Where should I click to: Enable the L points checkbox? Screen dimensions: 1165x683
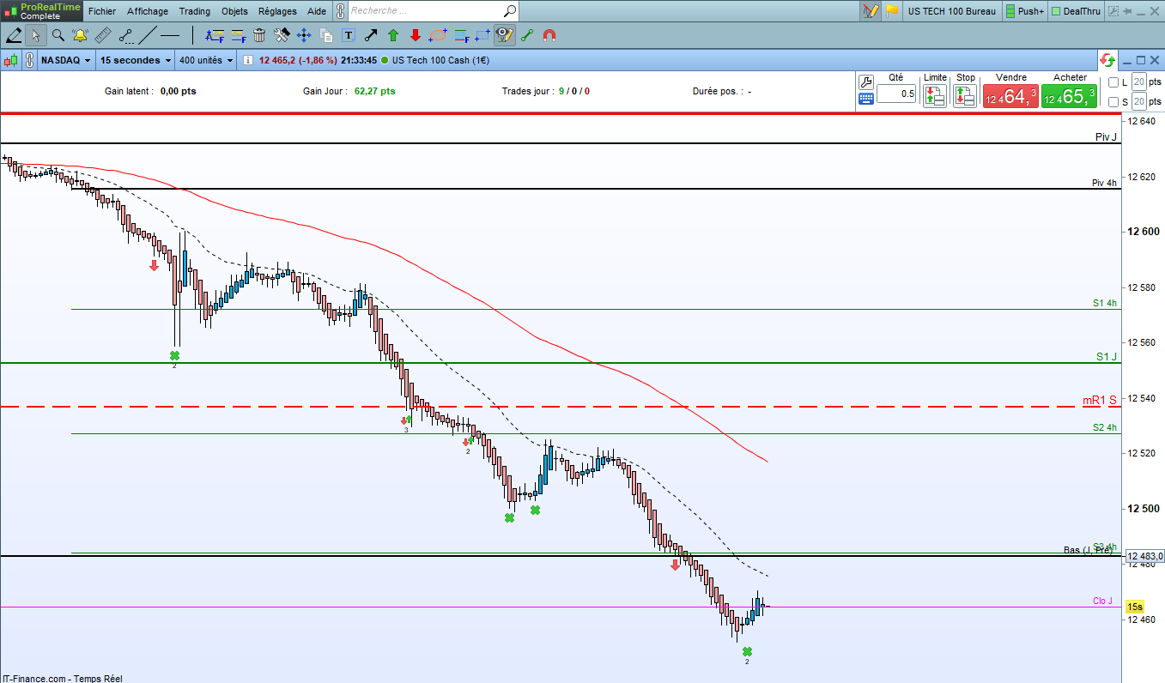(1113, 82)
